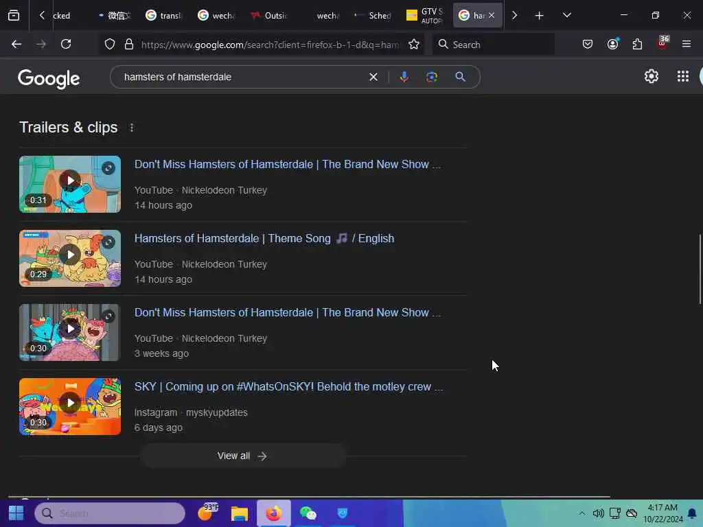Focus the URL address bar
Screen dimensions: 703x527
(269, 45)
